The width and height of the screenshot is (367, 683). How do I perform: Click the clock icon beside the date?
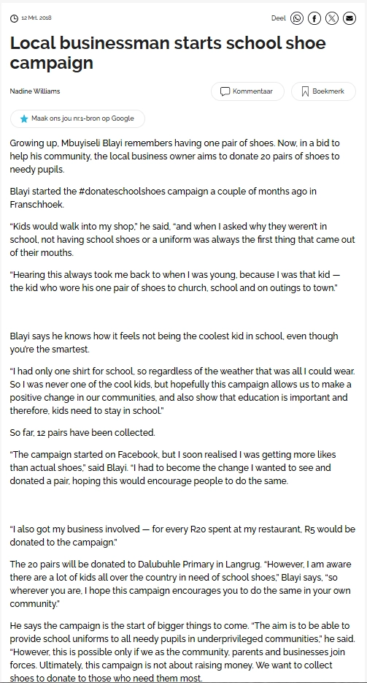click(x=14, y=18)
